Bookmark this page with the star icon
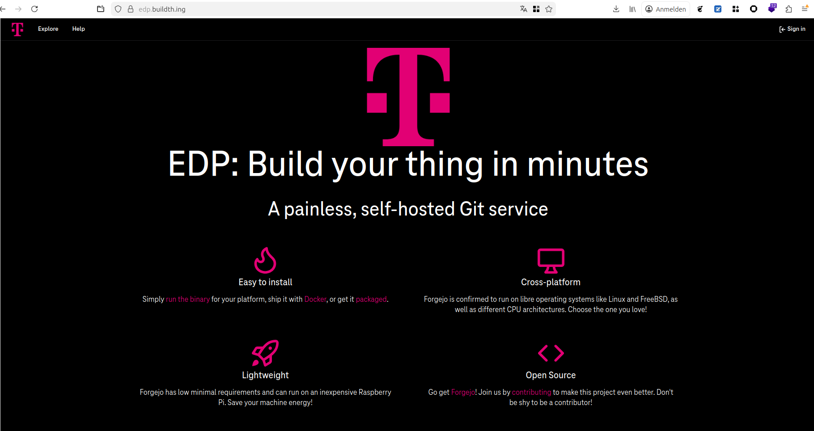Image resolution: width=814 pixels, height=431 pixels. point(549,9)
